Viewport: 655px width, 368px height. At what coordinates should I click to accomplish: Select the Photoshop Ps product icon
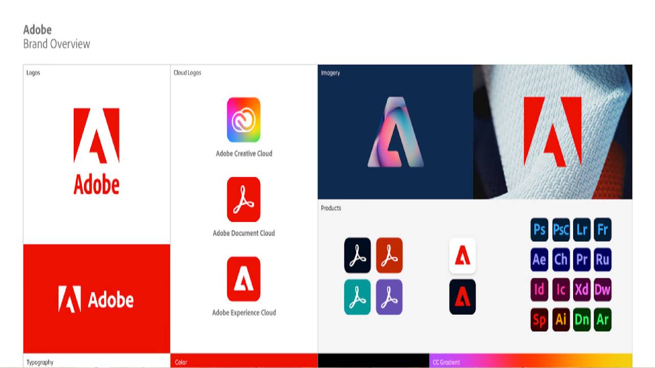[x=539, y=229]
